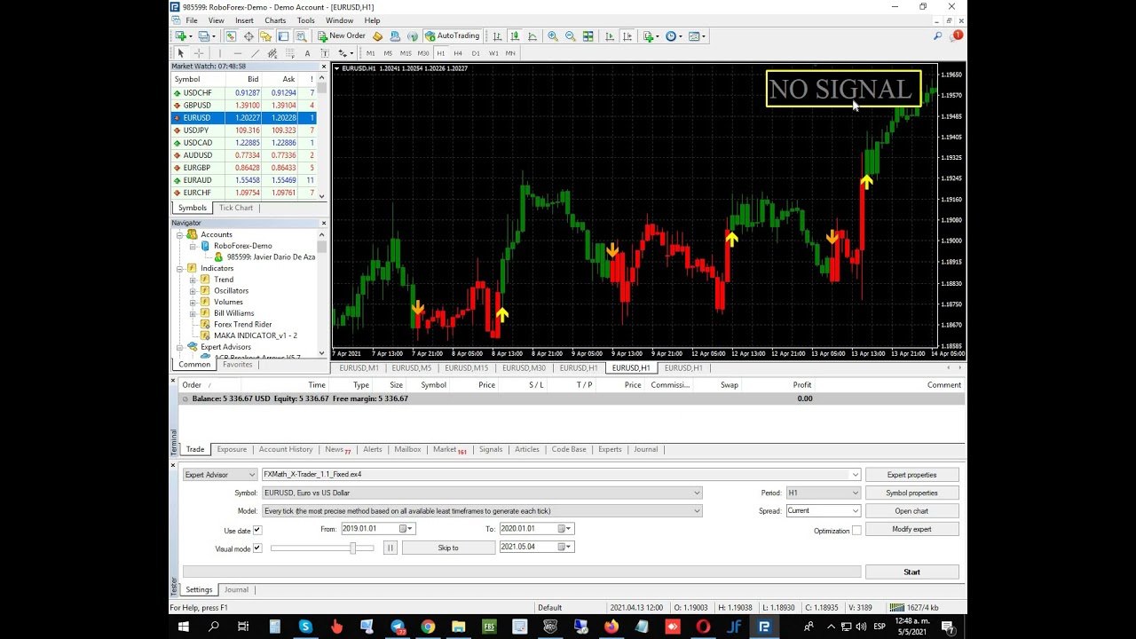This screenshot has width=1136, height=639.
Task: Open the indicators list toolbar icon
Action: [649, 36]
